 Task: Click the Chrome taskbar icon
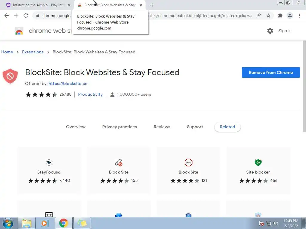tap(63, 223)
